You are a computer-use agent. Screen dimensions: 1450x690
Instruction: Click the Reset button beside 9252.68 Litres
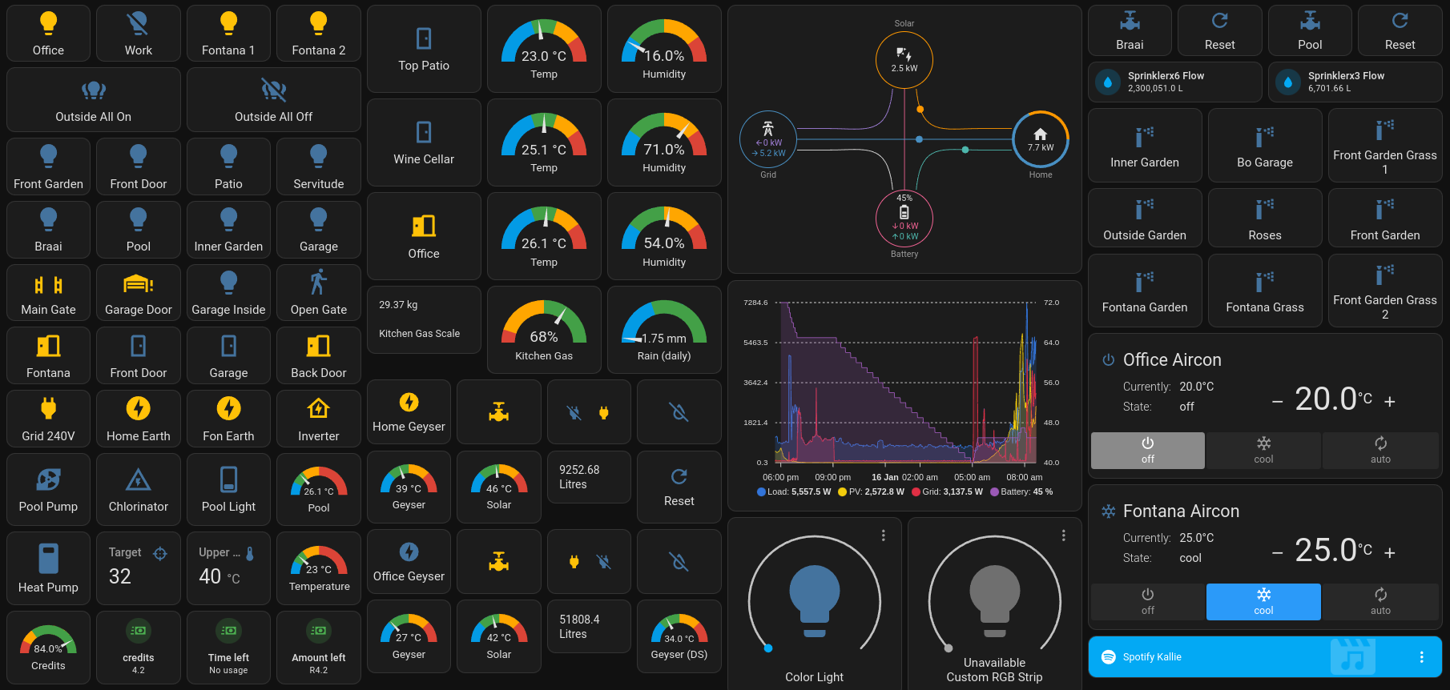point(679,487)
